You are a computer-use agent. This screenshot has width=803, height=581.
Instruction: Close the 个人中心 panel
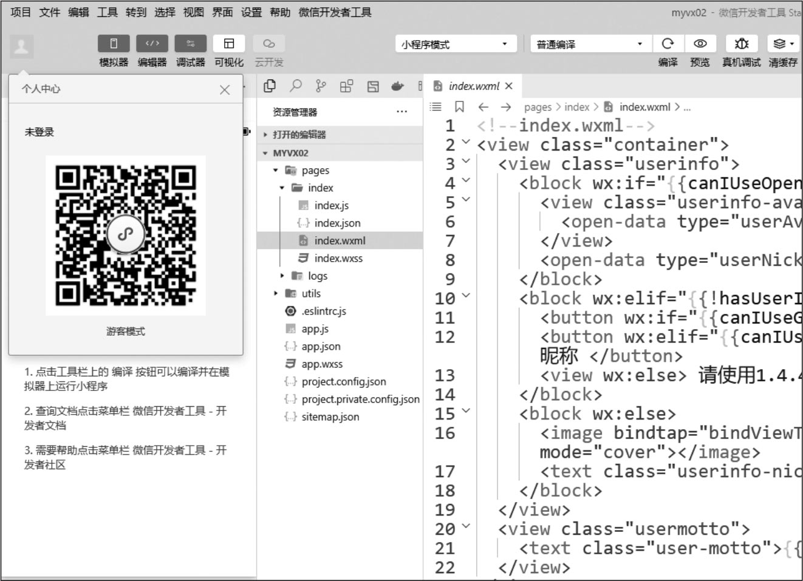coord(225,90)
